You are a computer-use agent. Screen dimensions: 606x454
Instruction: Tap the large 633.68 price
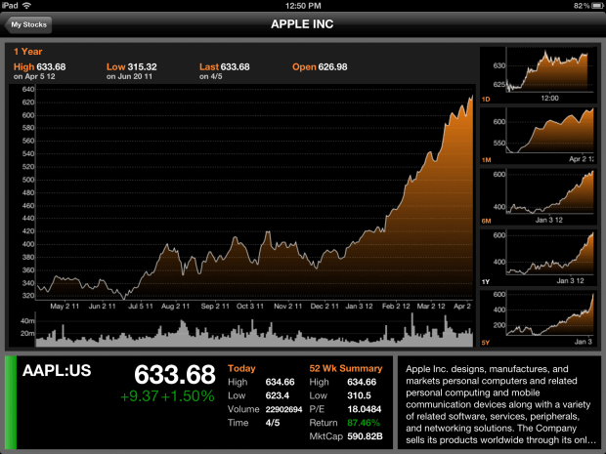click(175, 375)
